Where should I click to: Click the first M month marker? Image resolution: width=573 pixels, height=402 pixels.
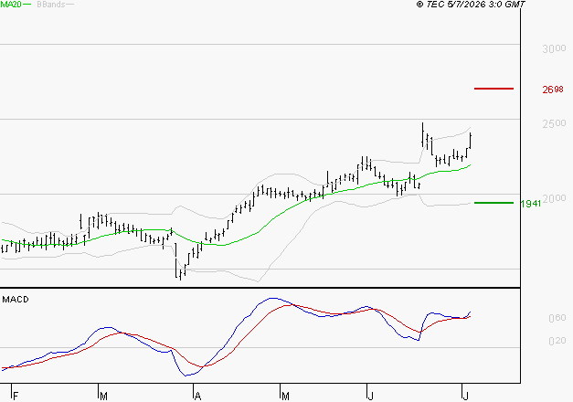104,397
